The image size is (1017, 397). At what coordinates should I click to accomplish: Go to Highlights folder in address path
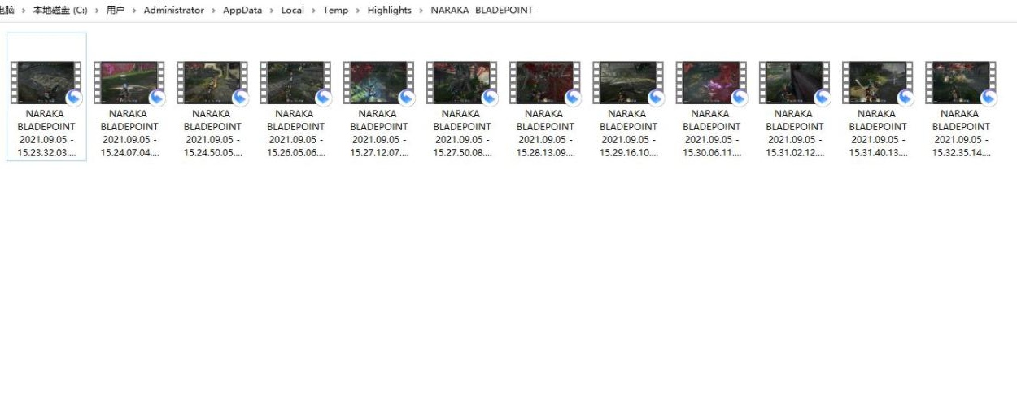tap(390, 10)
